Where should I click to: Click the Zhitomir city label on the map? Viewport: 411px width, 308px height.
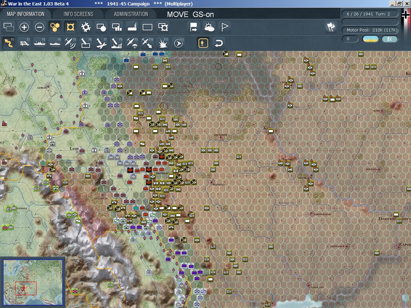click(221, 135)
